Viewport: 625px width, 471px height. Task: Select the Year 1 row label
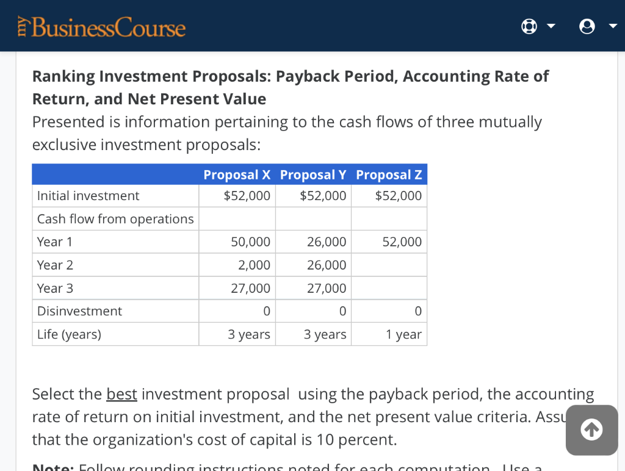point(55,242)
